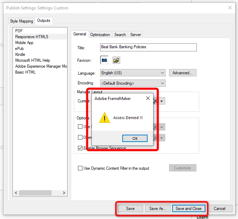Tick the second Options checkbox starting with Open
238x219 pixels.
80,137
